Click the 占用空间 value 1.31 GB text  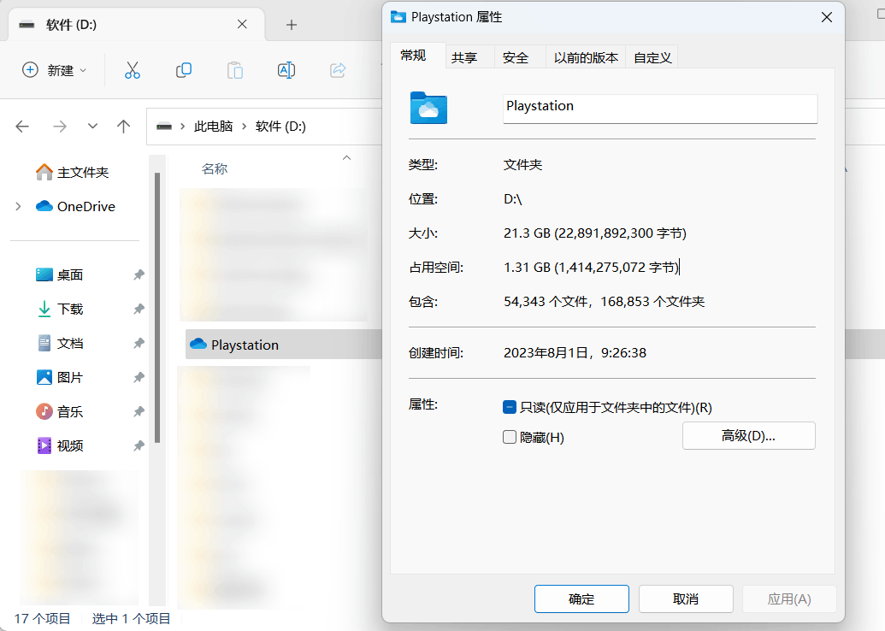tap(592, 267)
